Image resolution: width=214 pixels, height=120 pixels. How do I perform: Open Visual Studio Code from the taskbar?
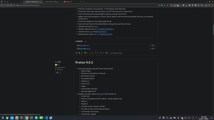click(46, 118)
